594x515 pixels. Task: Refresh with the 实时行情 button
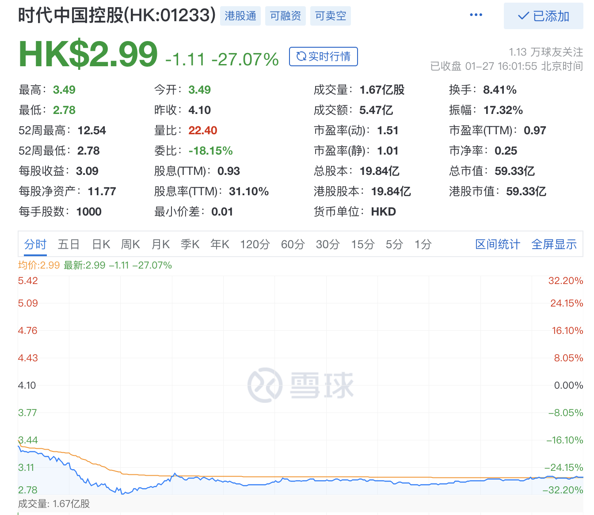[x=324, y=57]
